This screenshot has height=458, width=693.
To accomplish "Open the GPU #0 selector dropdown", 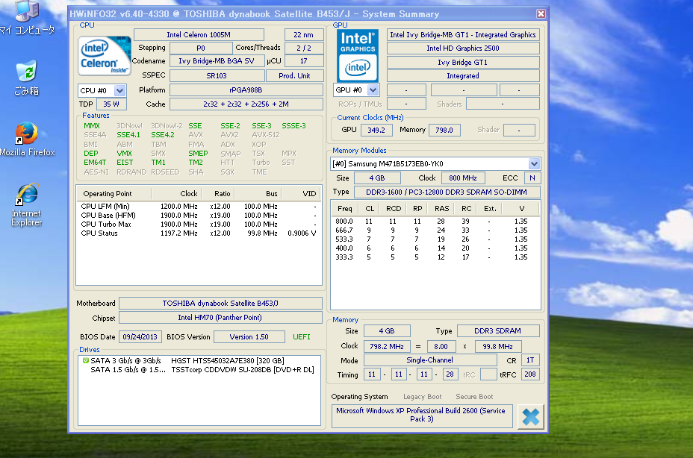I will pos(372,90).
